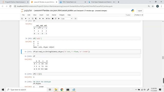This screenshot has width=164, height=92.
Task: Reload the current page
Action: coord(10,6)
